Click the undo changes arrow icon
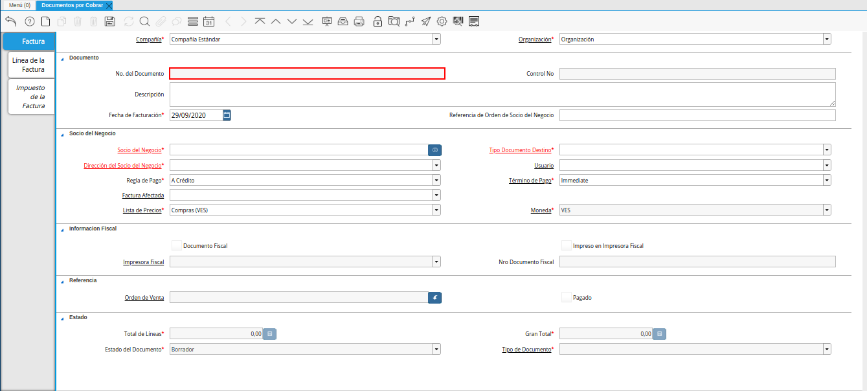 pos(10,21)
